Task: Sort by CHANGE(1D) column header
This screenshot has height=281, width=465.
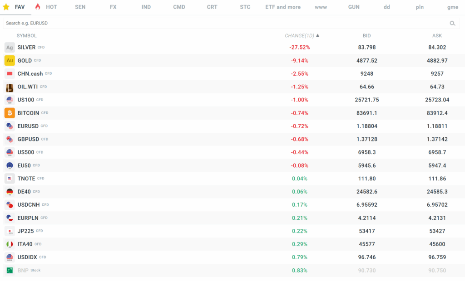Action: 302,36
